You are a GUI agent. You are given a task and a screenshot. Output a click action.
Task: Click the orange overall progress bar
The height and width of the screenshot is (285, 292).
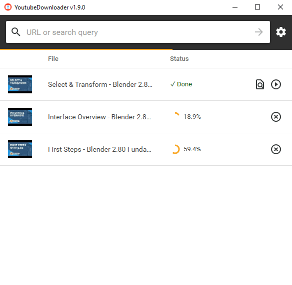click(x=86, y=49)
